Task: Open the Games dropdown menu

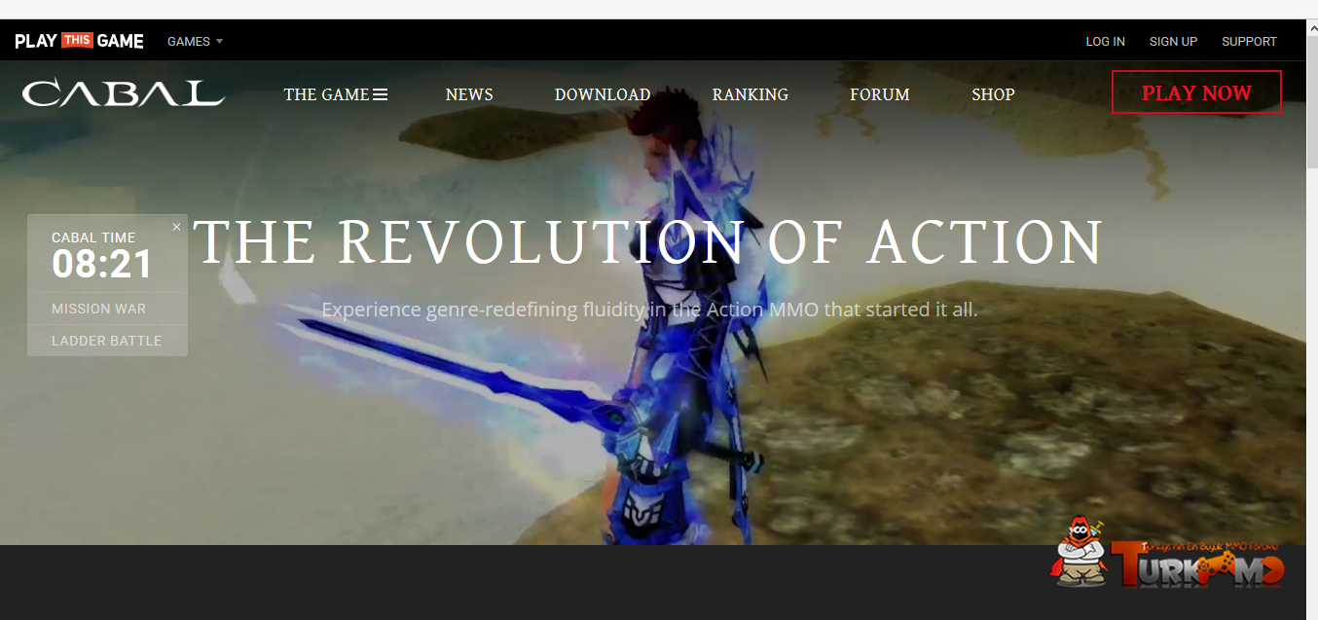Action: click(195, 42)
